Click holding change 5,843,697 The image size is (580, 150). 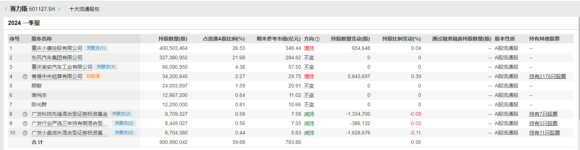359,76
